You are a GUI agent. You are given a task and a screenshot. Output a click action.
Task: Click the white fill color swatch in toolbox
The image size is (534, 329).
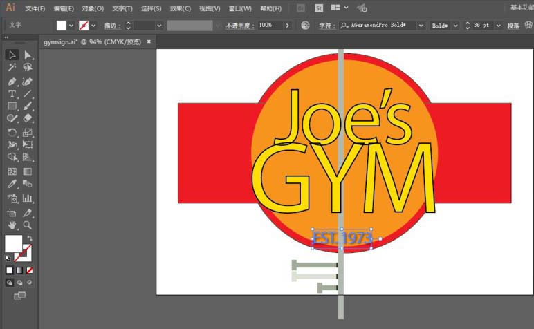pyautogui.click(x=13, y=243)
